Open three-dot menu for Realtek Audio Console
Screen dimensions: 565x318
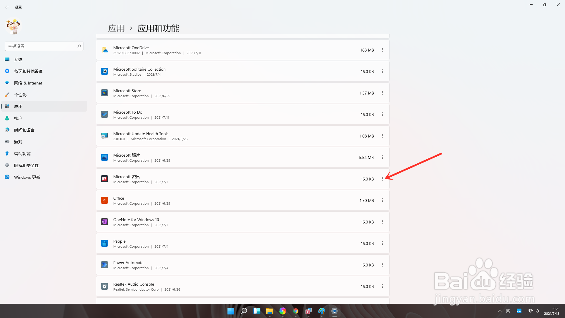pyautogui.click(x=382, y=286)
